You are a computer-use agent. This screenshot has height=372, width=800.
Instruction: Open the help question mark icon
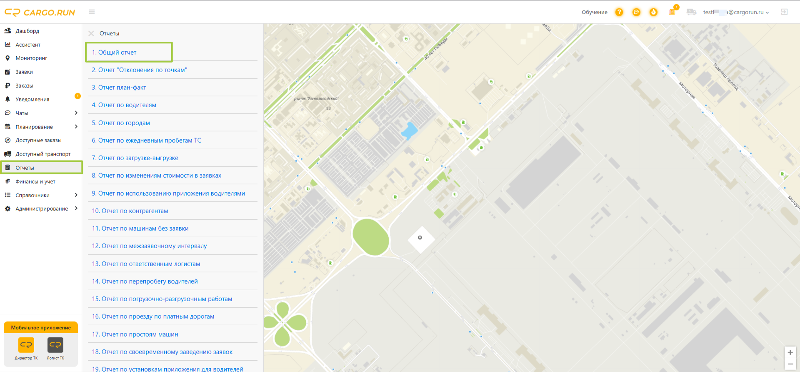tap(619, 12)
